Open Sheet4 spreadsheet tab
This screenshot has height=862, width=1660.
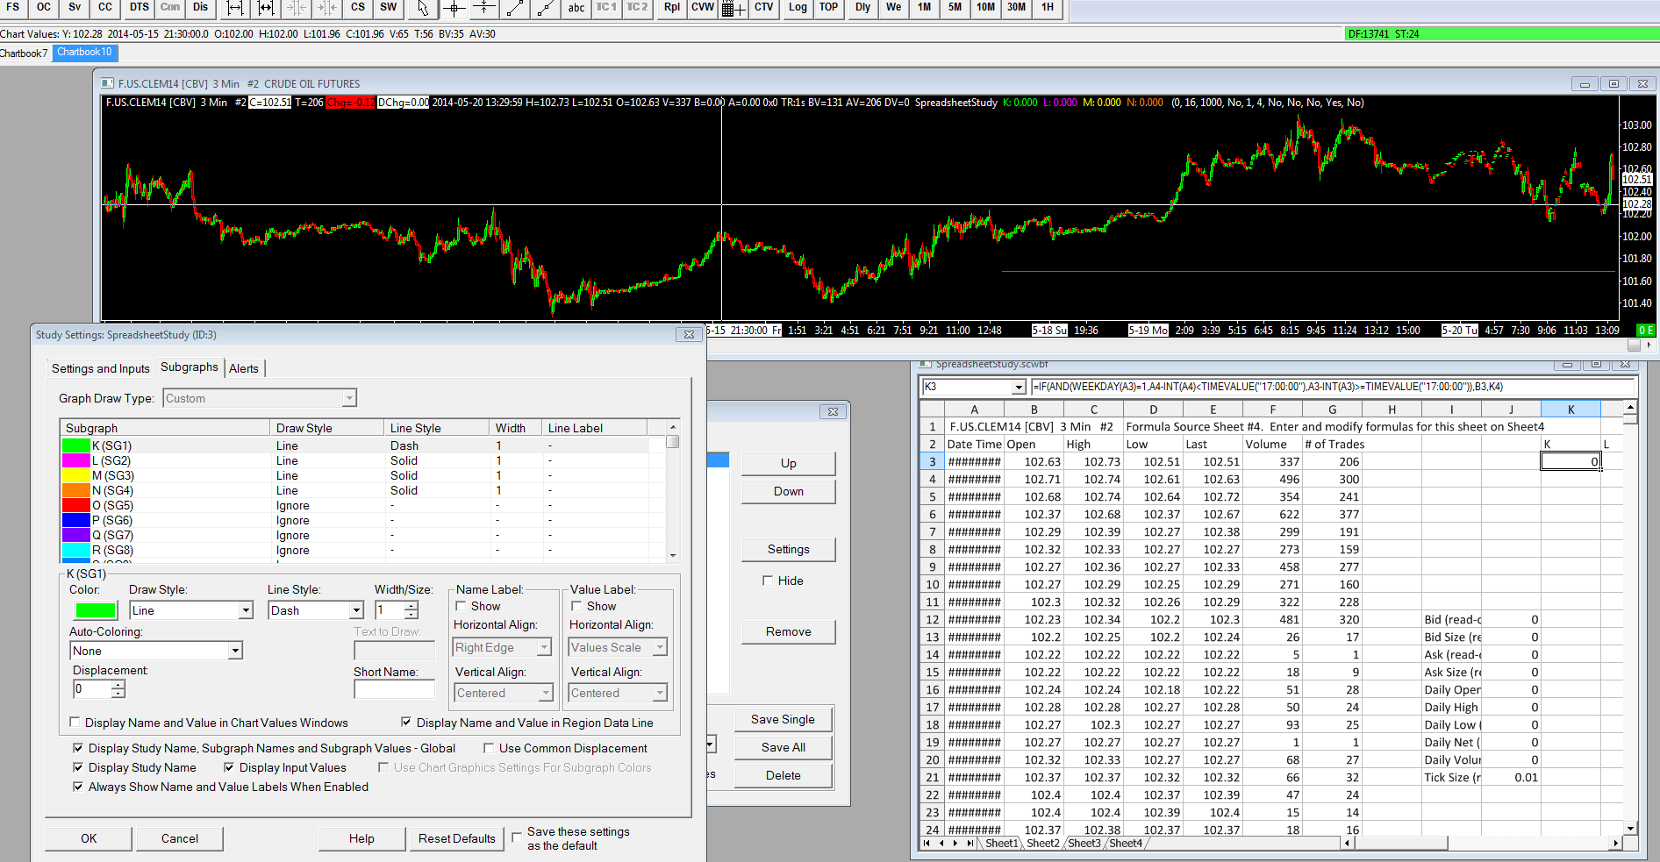click(1126, 844)
